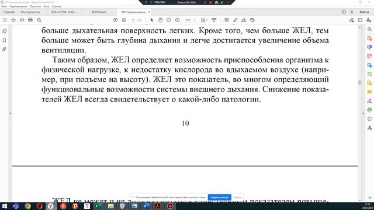Toggle the scrolling mode toolbar icon
This screenshot has width=374, height=210.
(x=214, y=20)
